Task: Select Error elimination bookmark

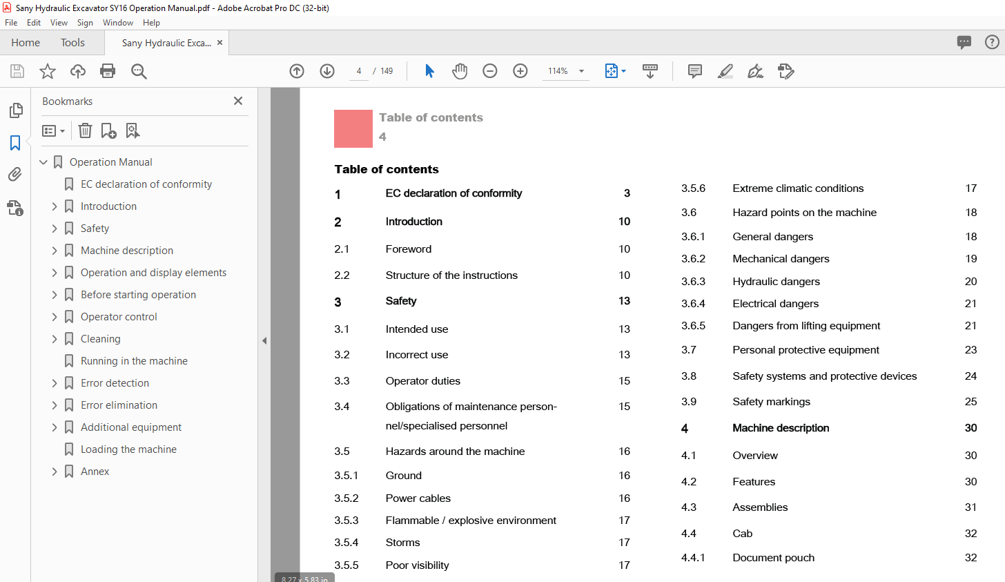Action: (119, 405)
